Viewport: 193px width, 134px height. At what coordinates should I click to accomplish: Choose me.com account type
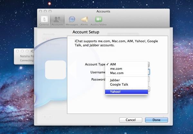(126, 69)
